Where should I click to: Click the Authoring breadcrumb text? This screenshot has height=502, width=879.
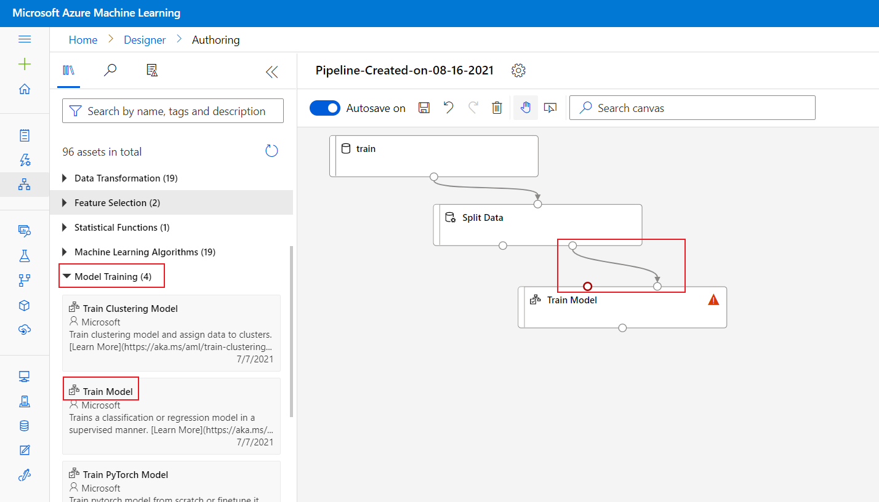(x=216, y=39)
